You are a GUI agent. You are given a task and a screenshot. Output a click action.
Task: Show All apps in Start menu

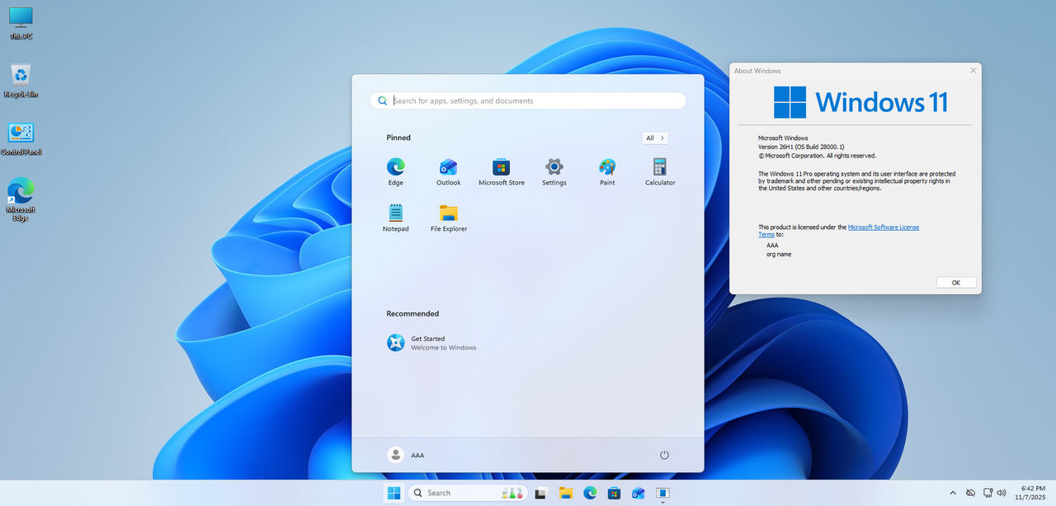[x=655, y=138]
